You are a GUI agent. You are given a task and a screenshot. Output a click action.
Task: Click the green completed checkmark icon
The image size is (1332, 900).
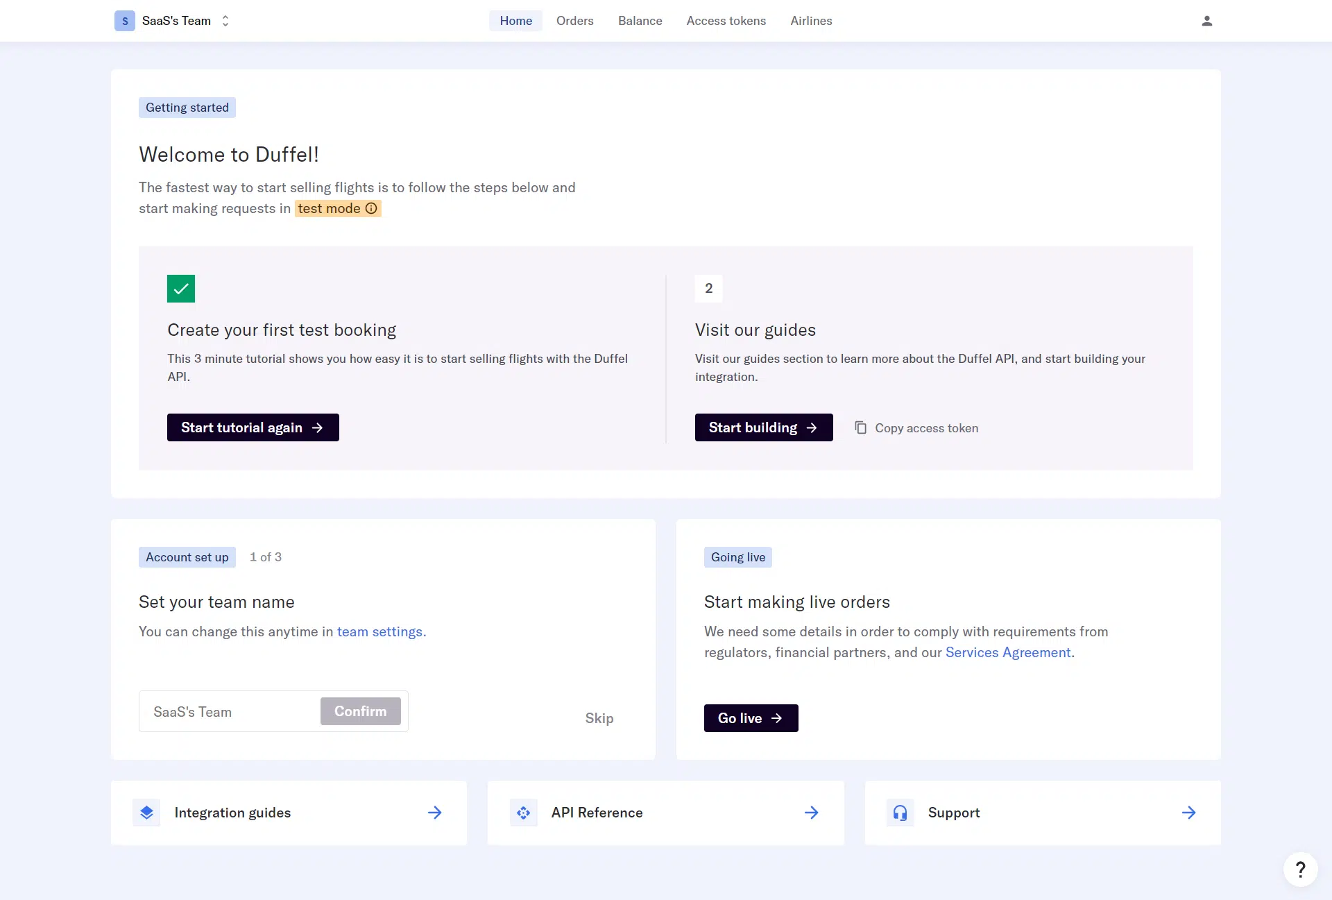(x=181, y=289)
